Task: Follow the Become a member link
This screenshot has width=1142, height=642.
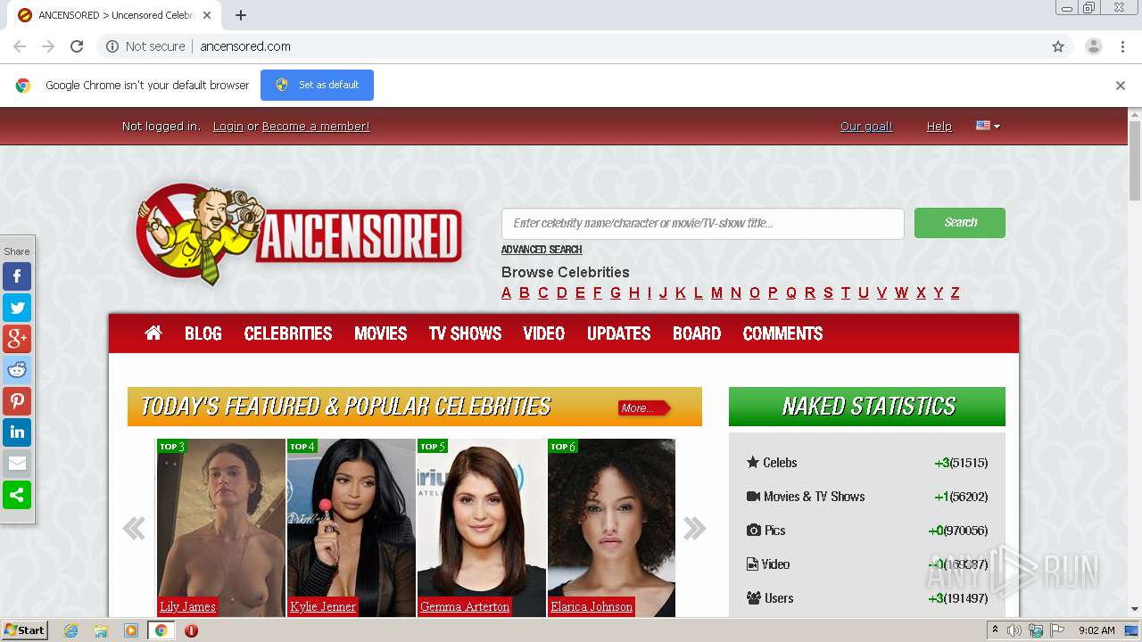Action: (316, 127)
